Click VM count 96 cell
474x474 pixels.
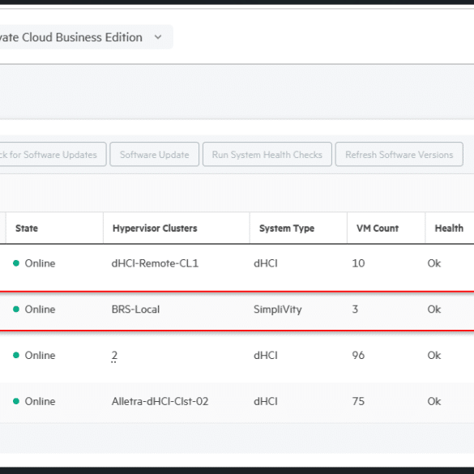pyautogui.click(x=358, y=355)
